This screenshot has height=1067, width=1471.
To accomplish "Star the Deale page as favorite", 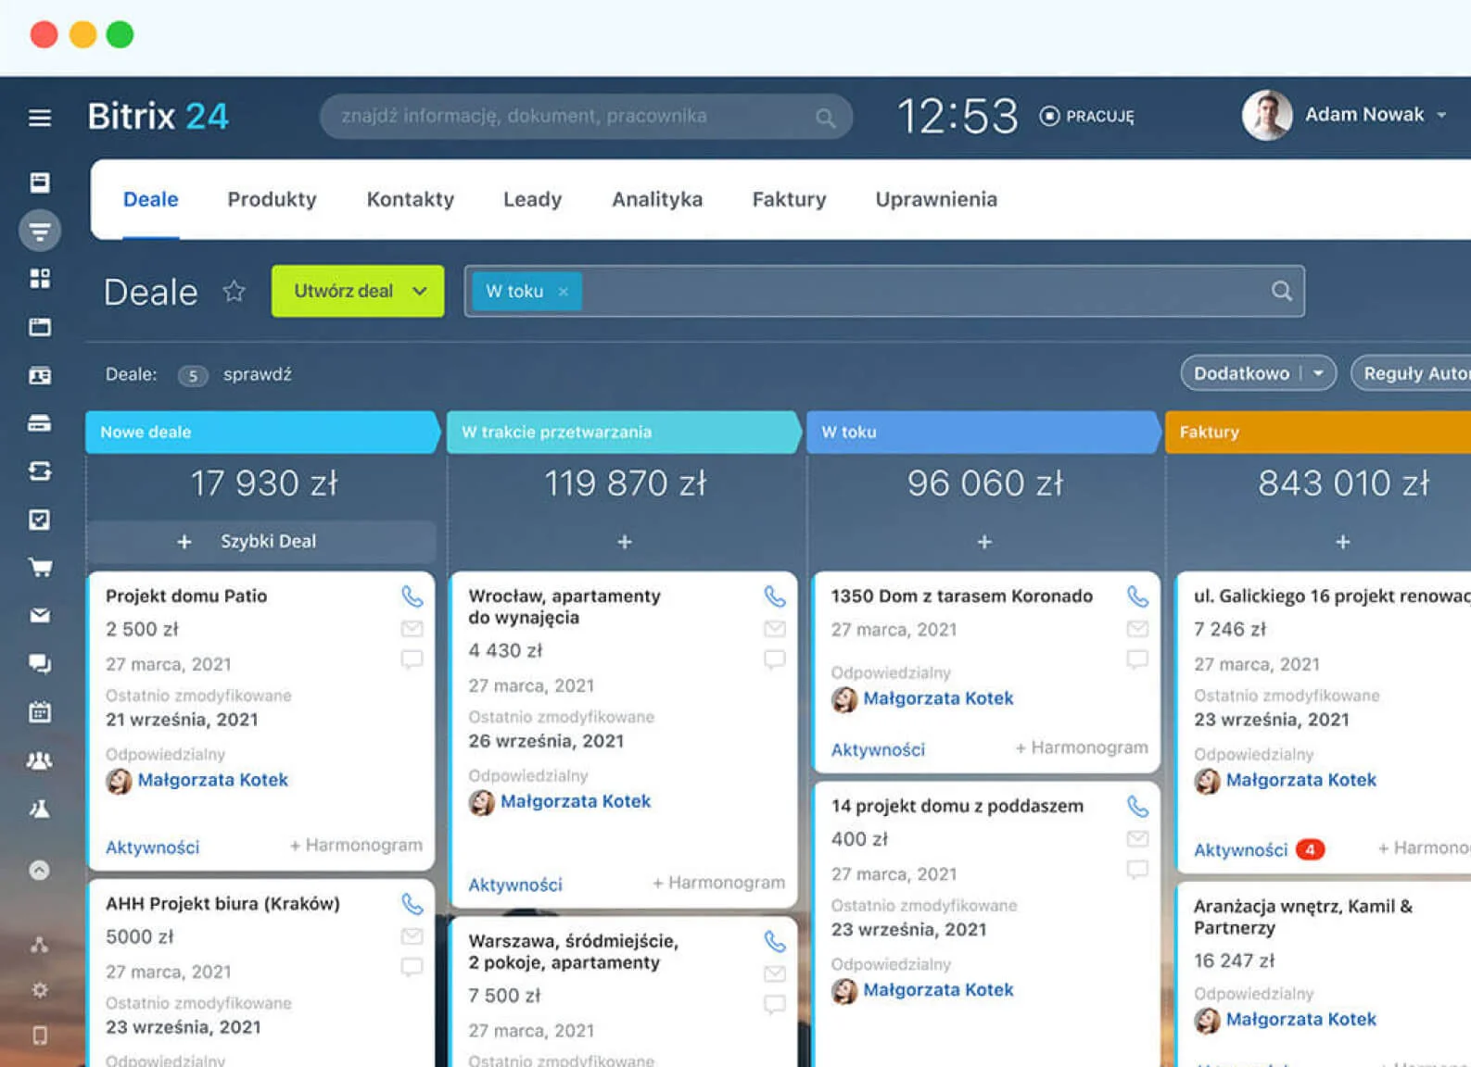I will coord(234,292).
